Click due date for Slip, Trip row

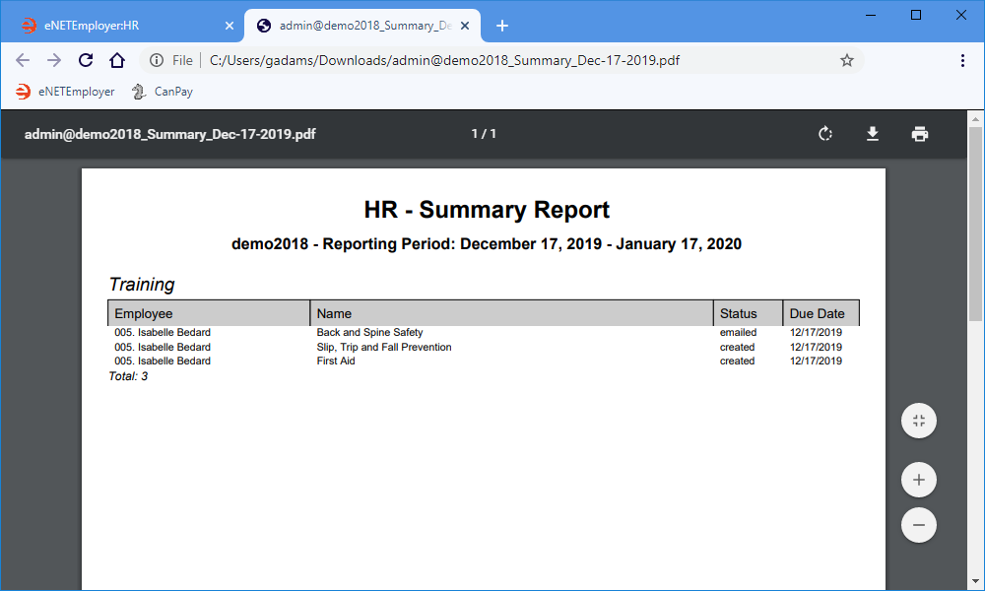click(816, 347)
